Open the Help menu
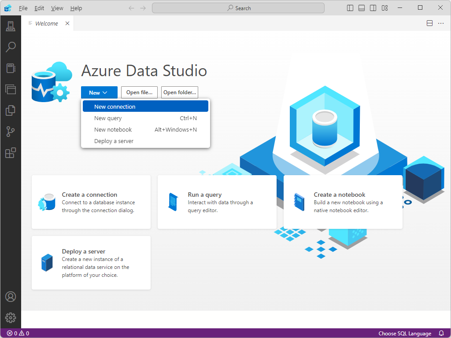The image size is (451, 338). pyautogui.click(x=76, y=8)
